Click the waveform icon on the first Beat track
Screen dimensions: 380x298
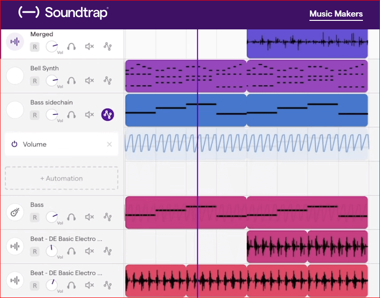[x=15, y=246]
